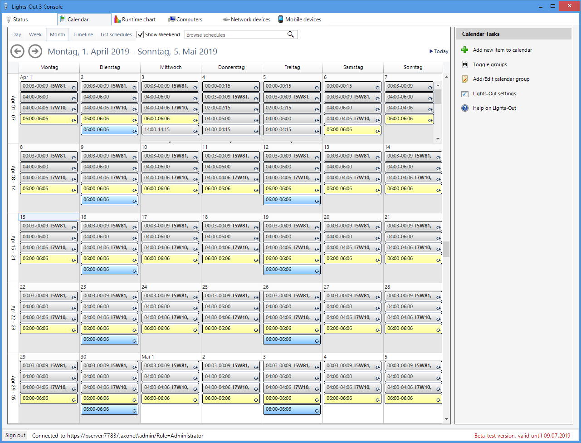Viewport: 581px width, 443px height.
Task: Jump to Today
Action: 439,51
